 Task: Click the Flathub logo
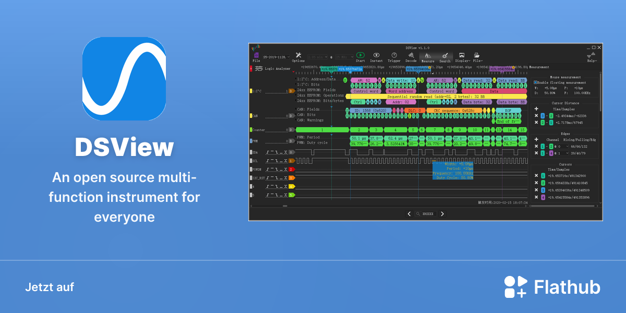point(552,287)
